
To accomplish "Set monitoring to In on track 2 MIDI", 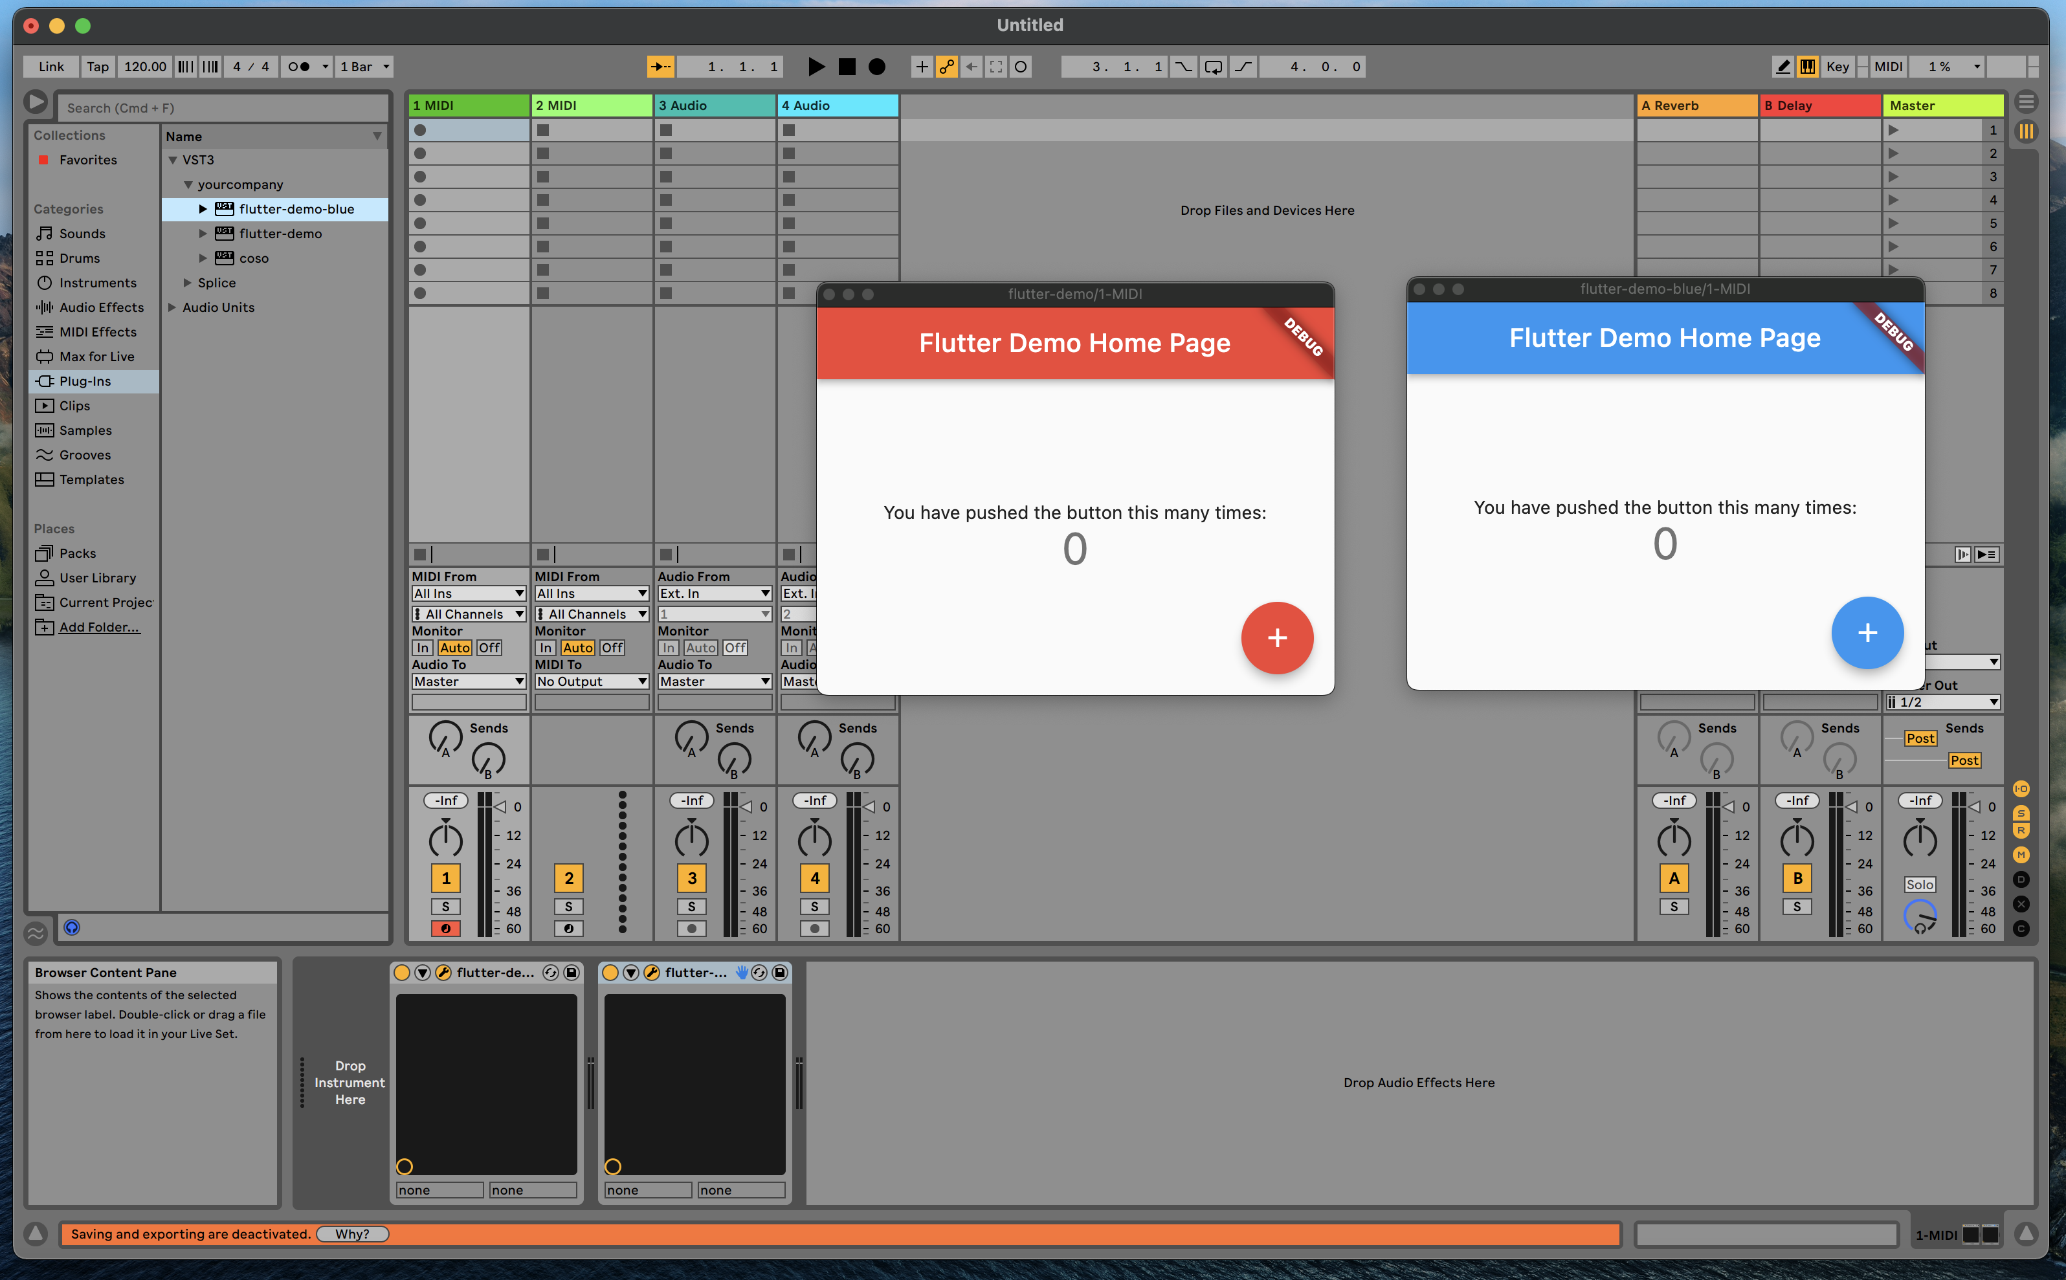I will coord(545,648).
